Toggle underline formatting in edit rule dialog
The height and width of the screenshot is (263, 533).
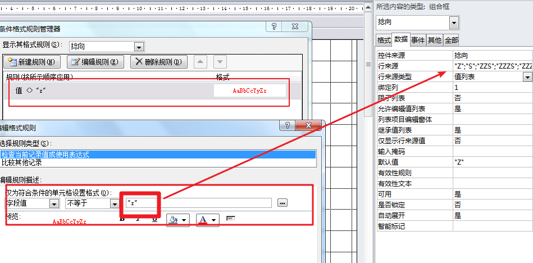[x=154, y=220]
